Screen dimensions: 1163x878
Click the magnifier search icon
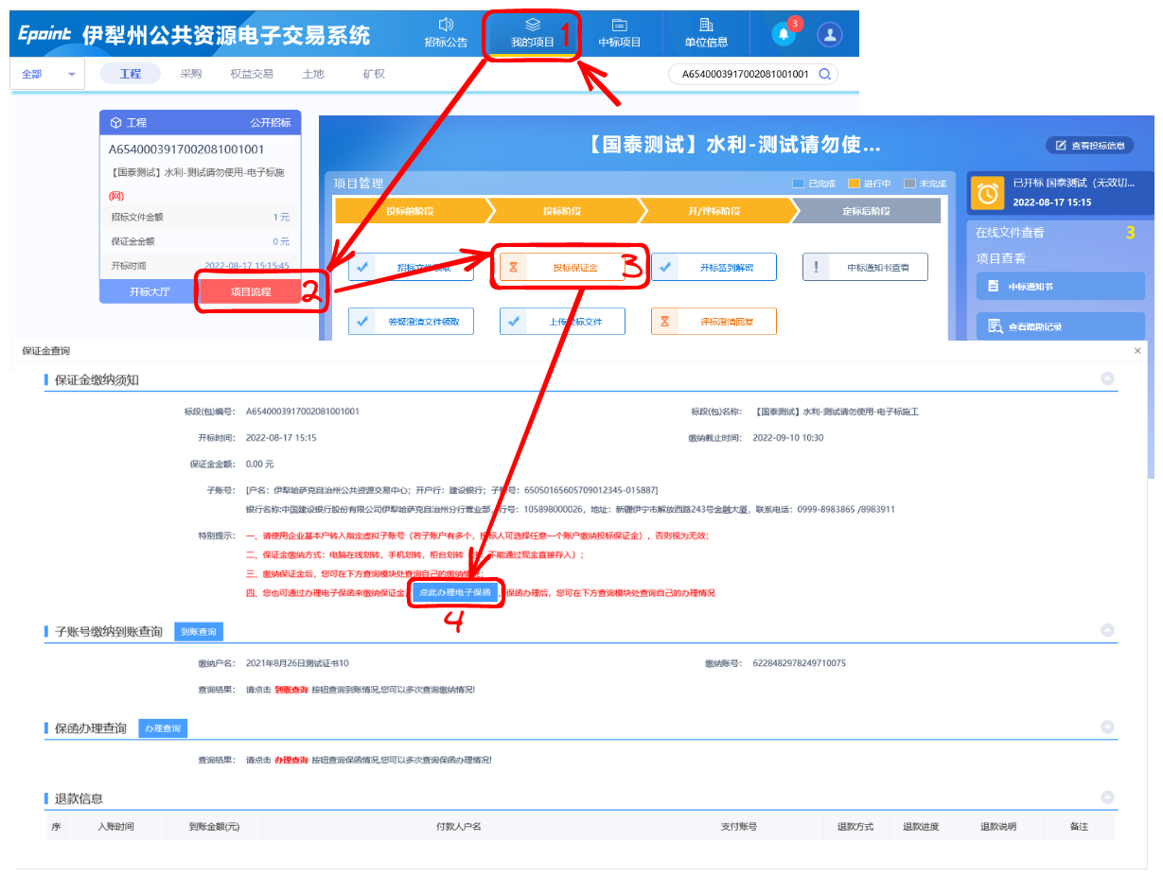coord(825,74)
